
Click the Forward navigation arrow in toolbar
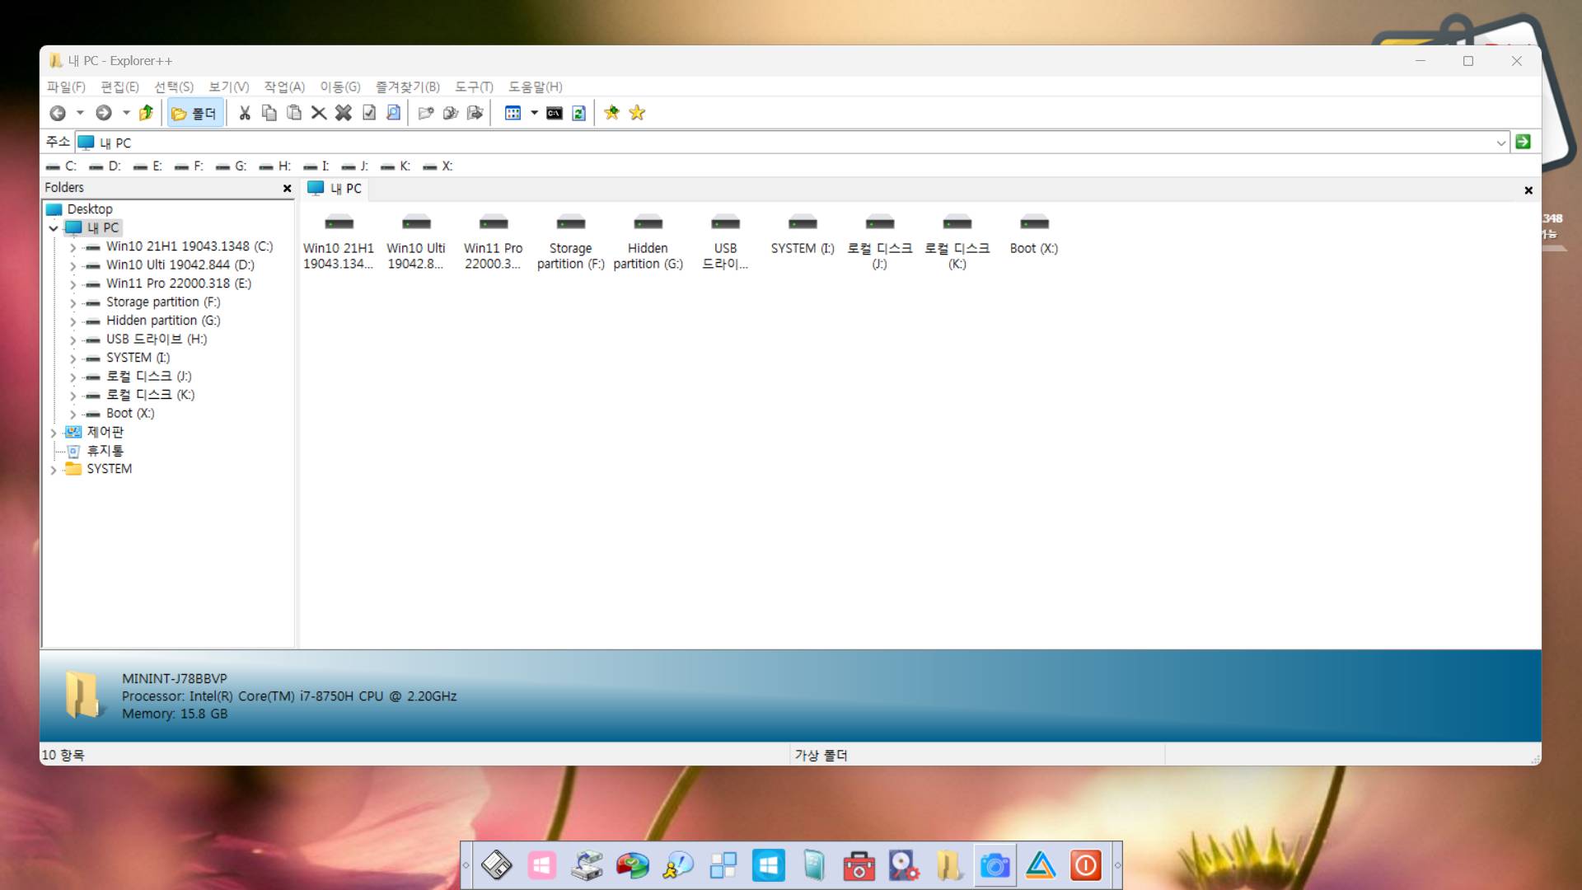point(104,113)
